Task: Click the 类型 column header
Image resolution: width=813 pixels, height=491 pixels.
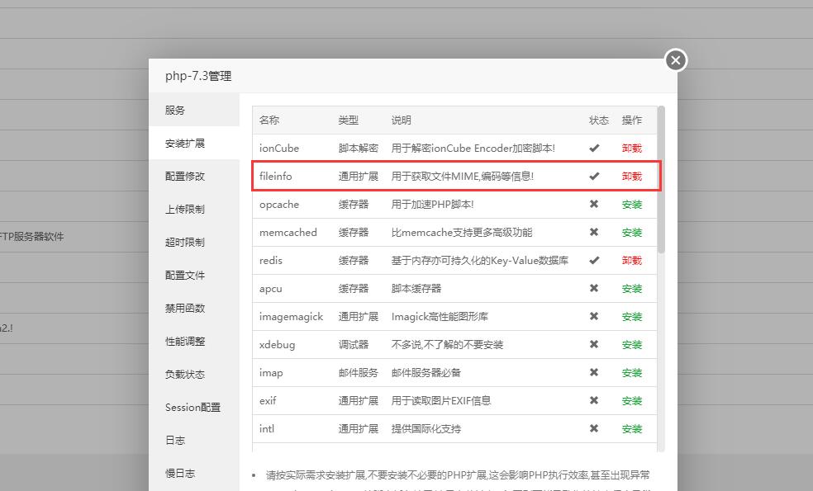Action: point(349,120)
